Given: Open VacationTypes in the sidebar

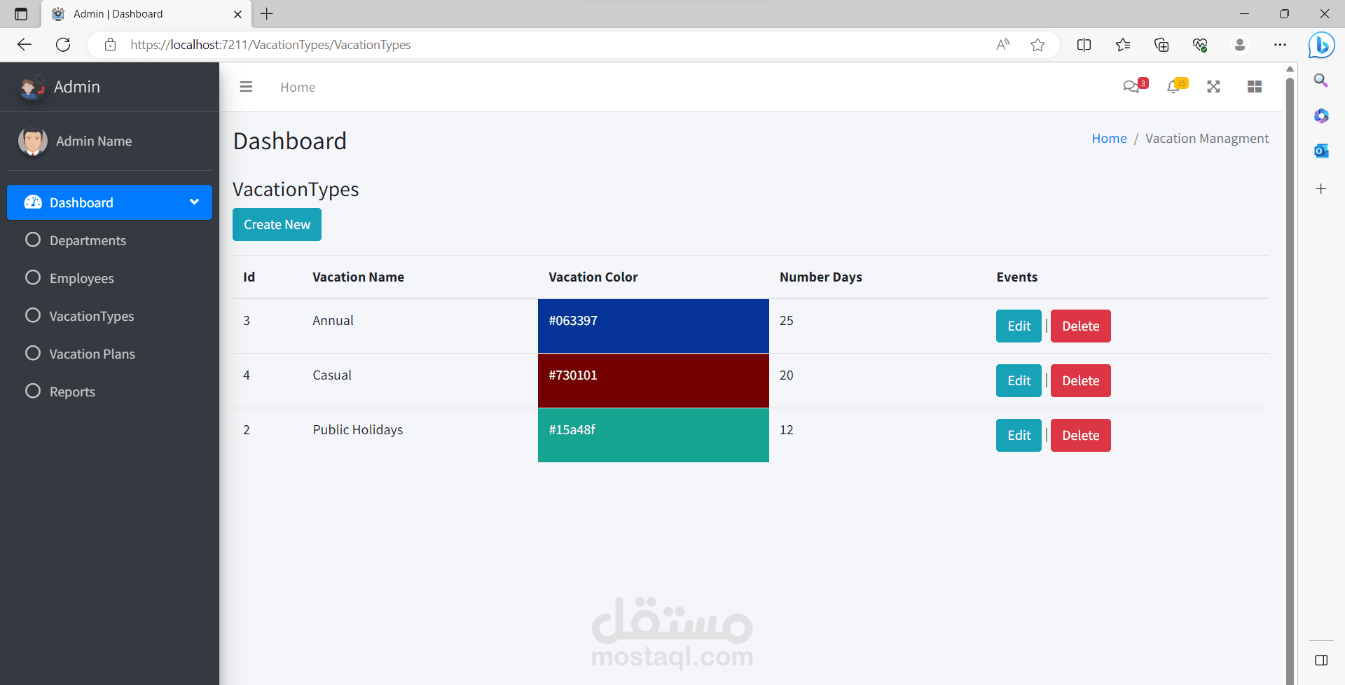Looking at the screenshot, I should [x=91, y=316].
